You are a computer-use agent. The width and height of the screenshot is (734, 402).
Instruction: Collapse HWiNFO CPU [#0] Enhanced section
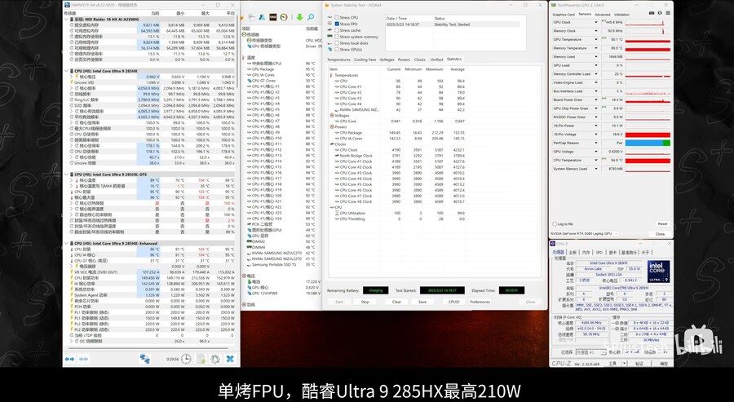(67, 244)
